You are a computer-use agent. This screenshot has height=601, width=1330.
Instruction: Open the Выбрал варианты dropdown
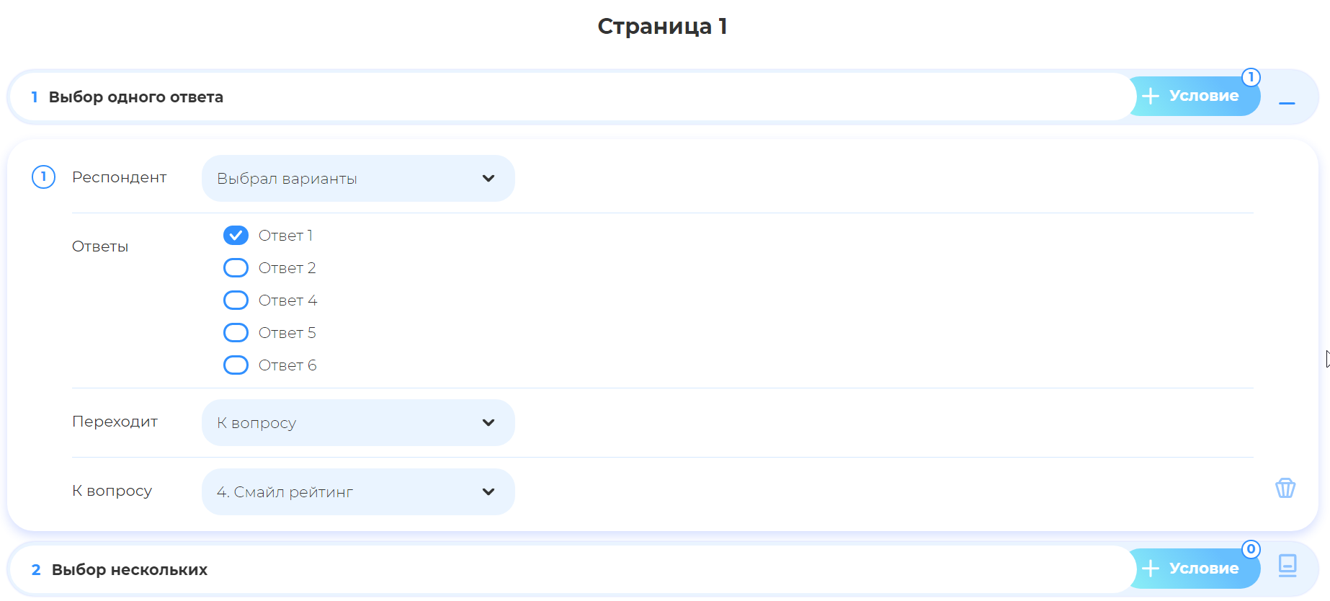click(358, 179)
